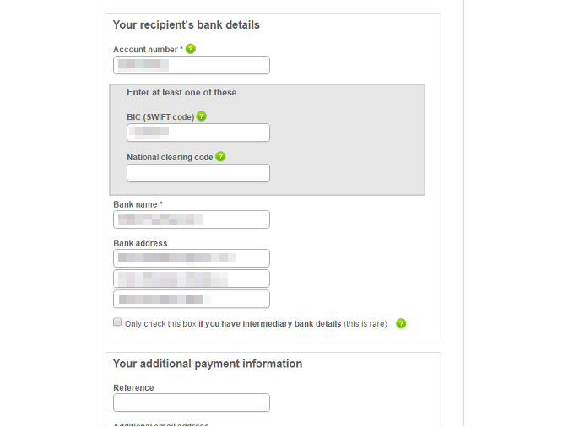Click the "Bank address" field label

point(140,243)
